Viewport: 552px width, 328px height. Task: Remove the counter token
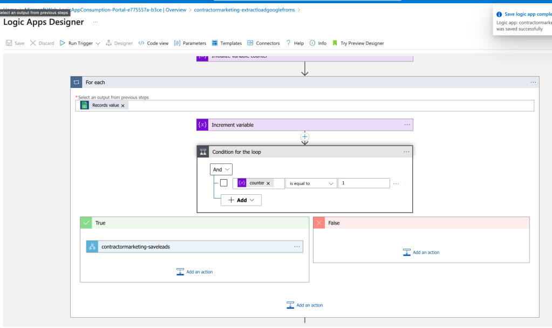[x=268, y=183]
